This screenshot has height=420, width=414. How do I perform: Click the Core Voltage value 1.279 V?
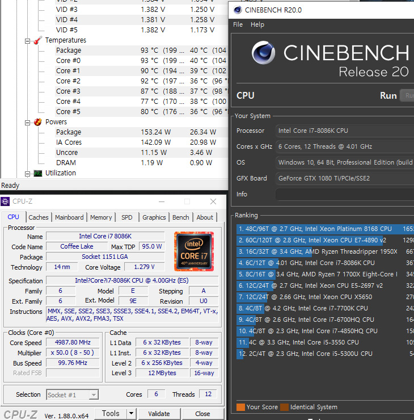tap(144, 267)
